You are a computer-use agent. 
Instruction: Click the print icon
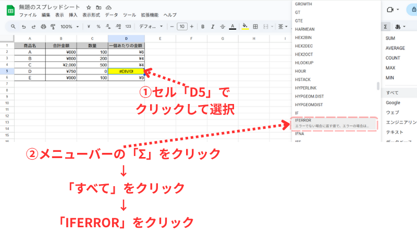pos(44,27)
